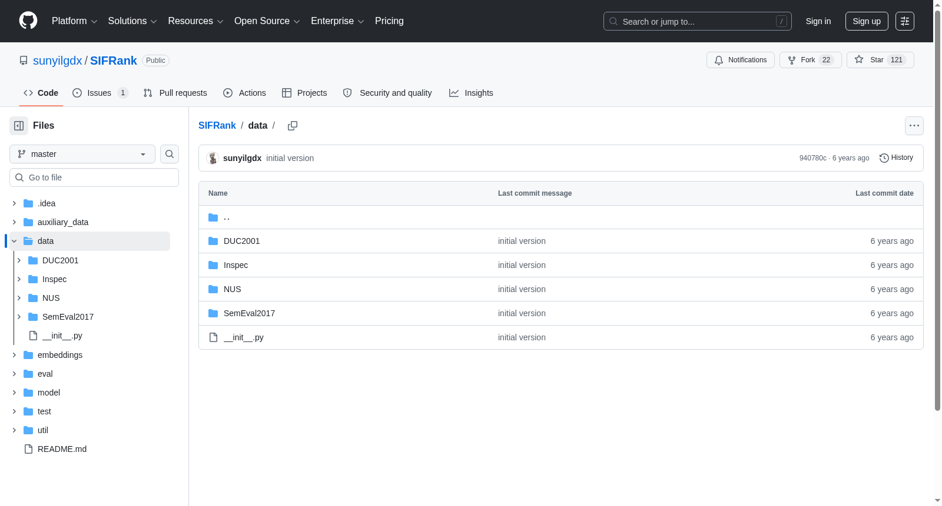The height and width of the screenshot is (506, 942).
Task: Open the sunyilgdx owner profile link
Action: (58, 61)
